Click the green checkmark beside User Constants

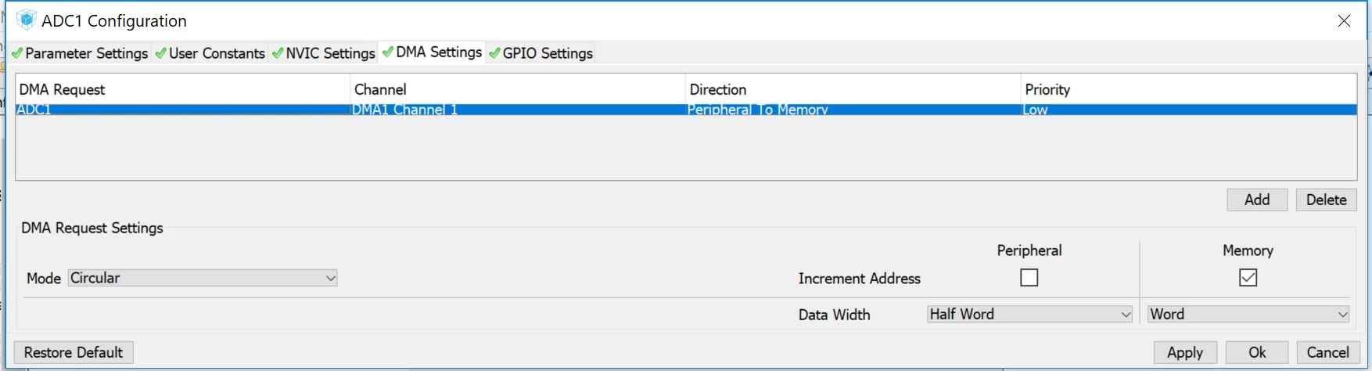pos(160,53)
